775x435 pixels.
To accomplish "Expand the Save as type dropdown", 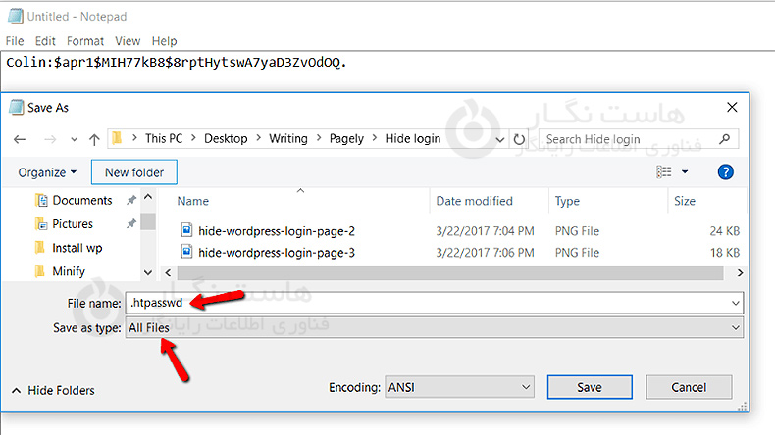I will (x=434, y=328).
